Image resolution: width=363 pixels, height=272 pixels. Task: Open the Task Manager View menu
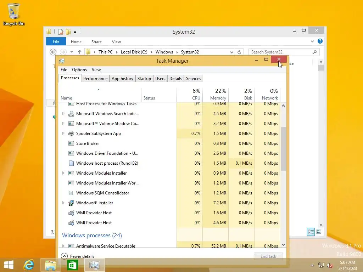tap(96, 70)
